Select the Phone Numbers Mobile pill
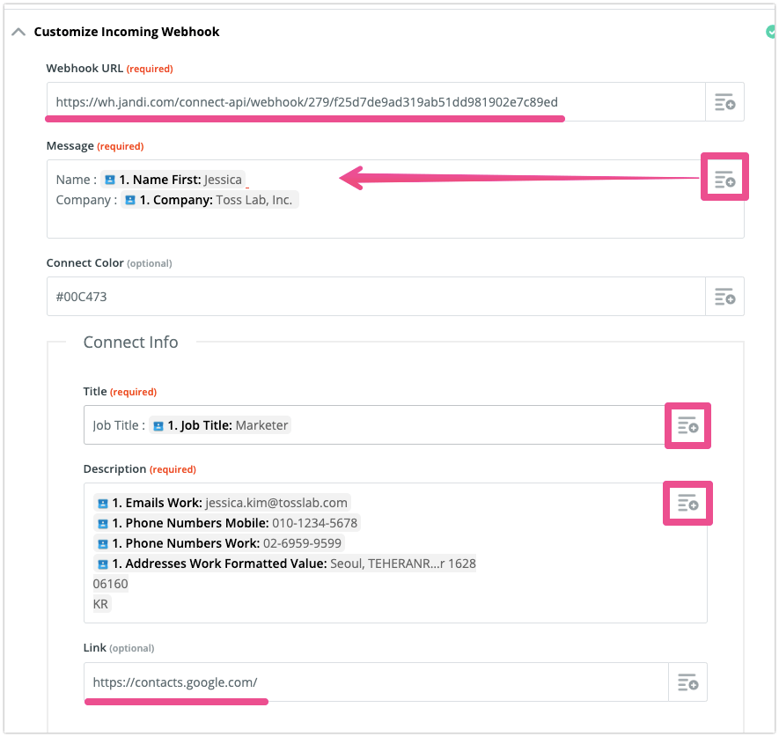This screenshot has width=779, height=737. [226, 523]
